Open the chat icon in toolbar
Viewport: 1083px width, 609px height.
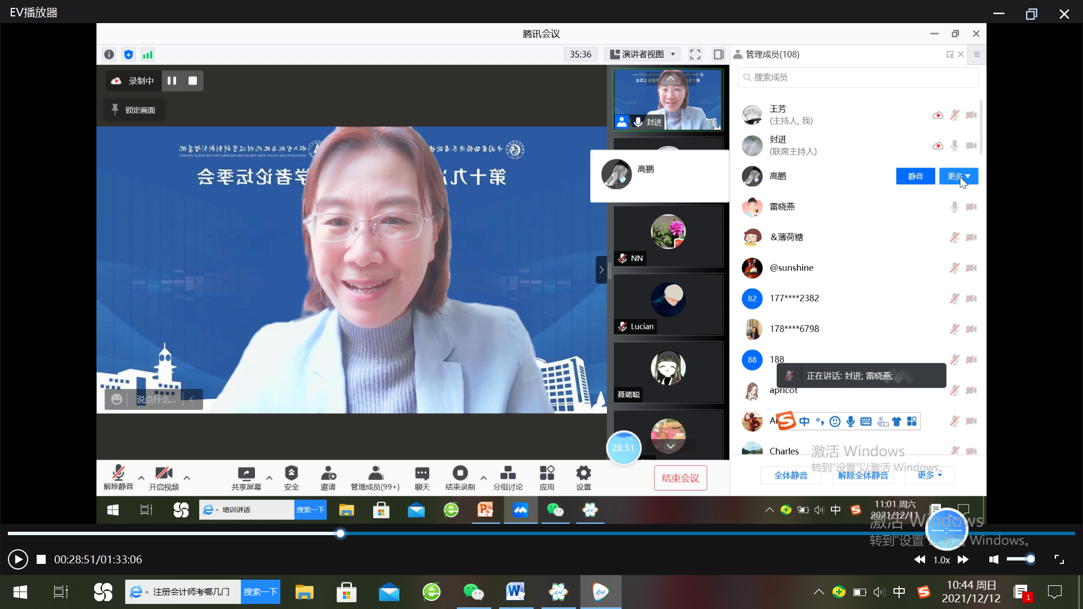(x=422, y=474)
